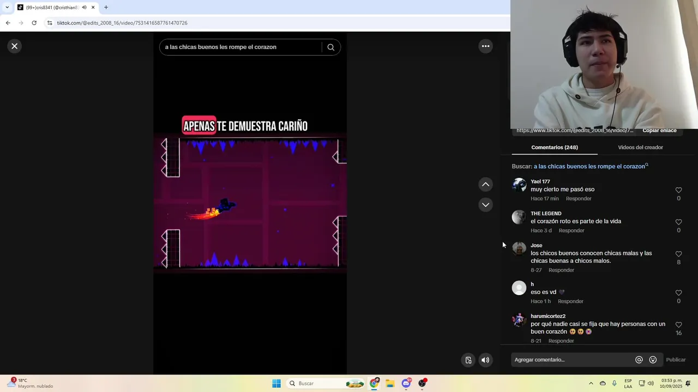Click the site info icon in address bar
Screen dimensions: 698x392
coord(50,23)
